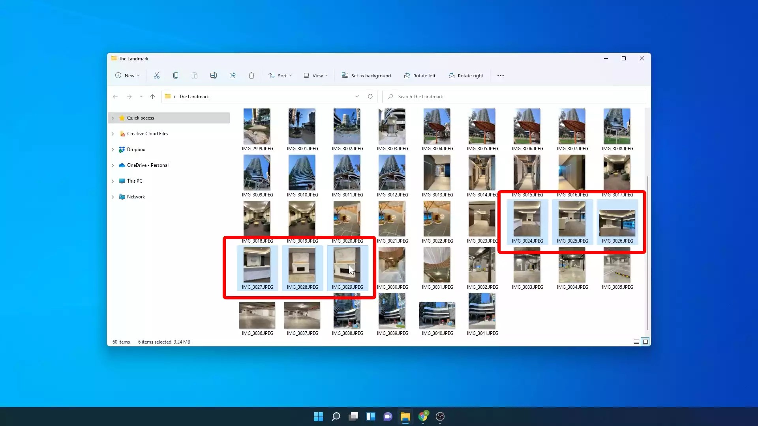Rotate the selected photos left
The image size is (758, 426).
[419, 75]
